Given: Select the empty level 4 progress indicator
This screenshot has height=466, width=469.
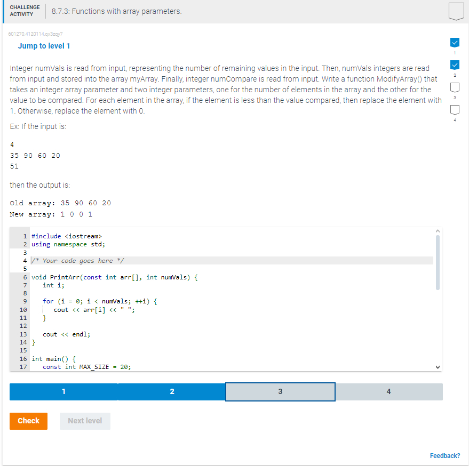Looking at the screenshot, I should point(455,110).
